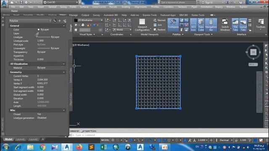Screen dimensions: 269x151
Task: Click the ViewCube TOP face
Action: tap(253, 52)
